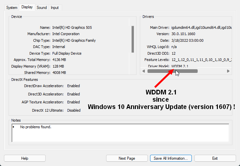The width and height of the screenshot is (240, 166).
Task: Click the 'Intel(R) HD Graphics Family' chip type
Action: (74, 40)
